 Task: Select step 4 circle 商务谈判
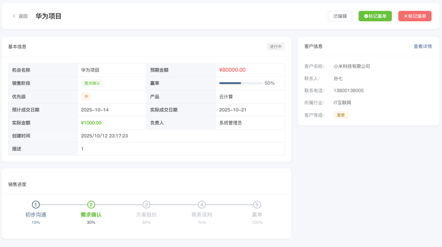[202, 205]
